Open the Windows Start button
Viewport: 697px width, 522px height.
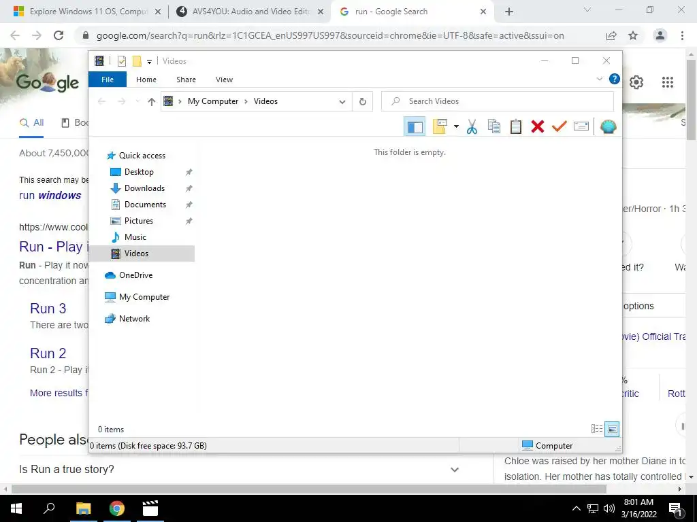click(x=16, y=508)
